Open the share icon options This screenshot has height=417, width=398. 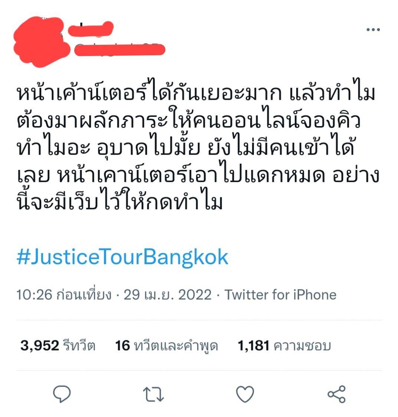point(336,394)
